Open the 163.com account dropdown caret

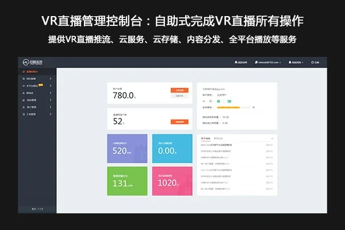click(x=280, y=63)
